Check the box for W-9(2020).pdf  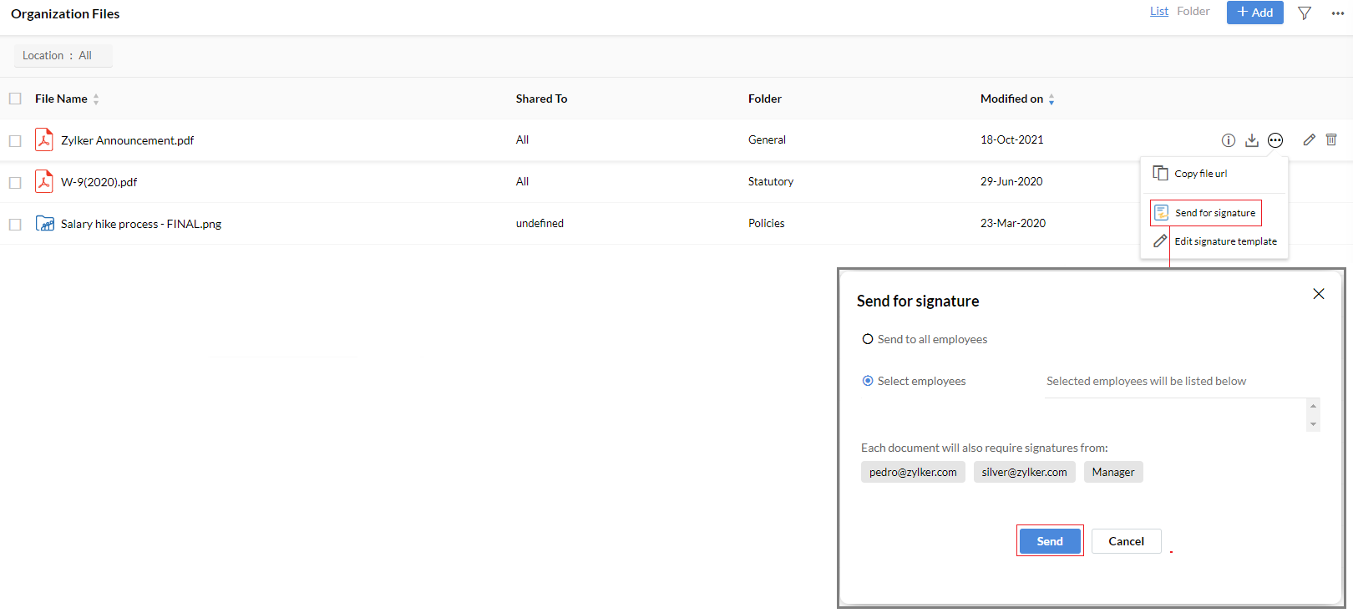(x=15, y=182)
